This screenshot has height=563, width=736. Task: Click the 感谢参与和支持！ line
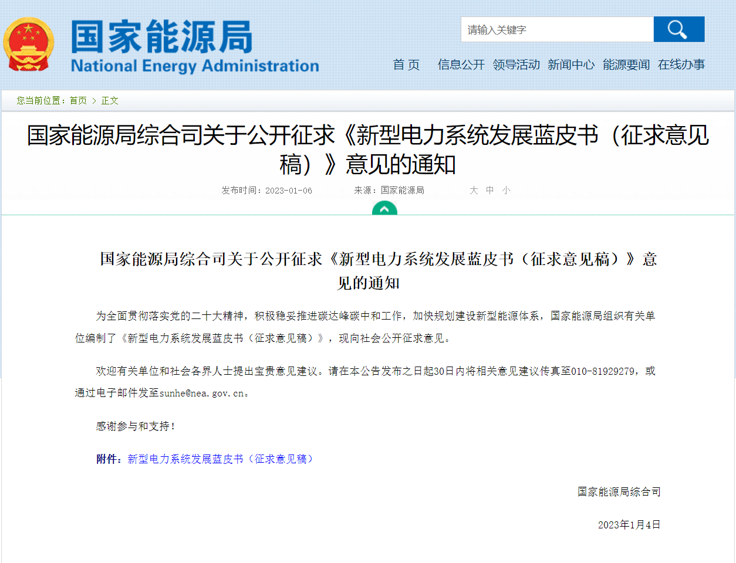coord(136,426)
